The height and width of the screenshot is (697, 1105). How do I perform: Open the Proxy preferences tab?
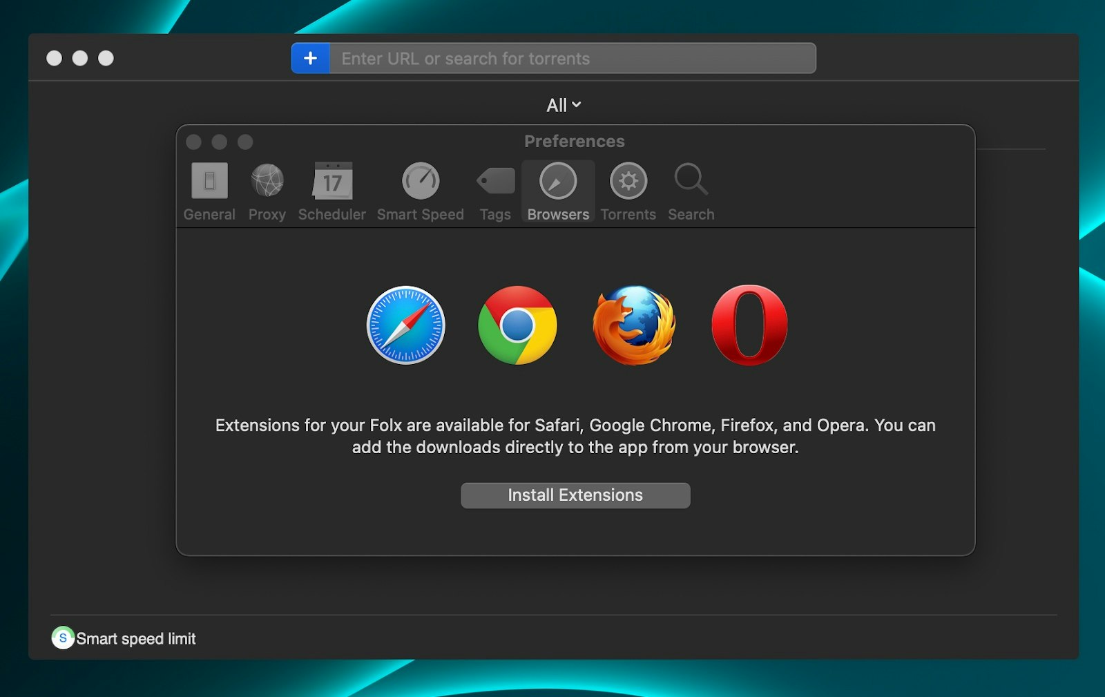coord(267,192)
